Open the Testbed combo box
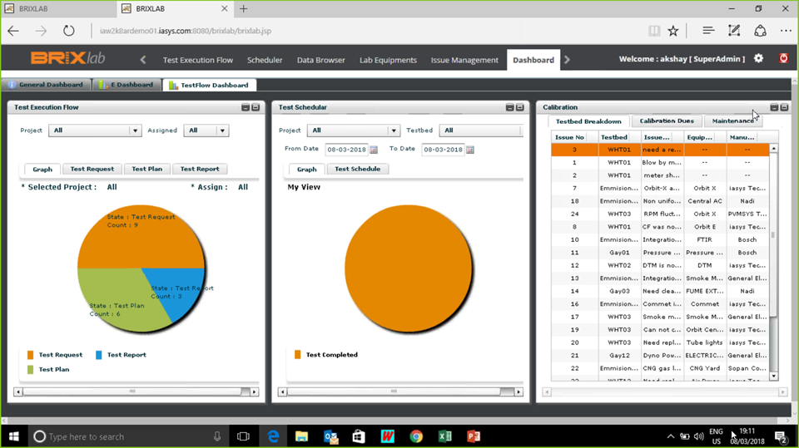 pos(481,130)
